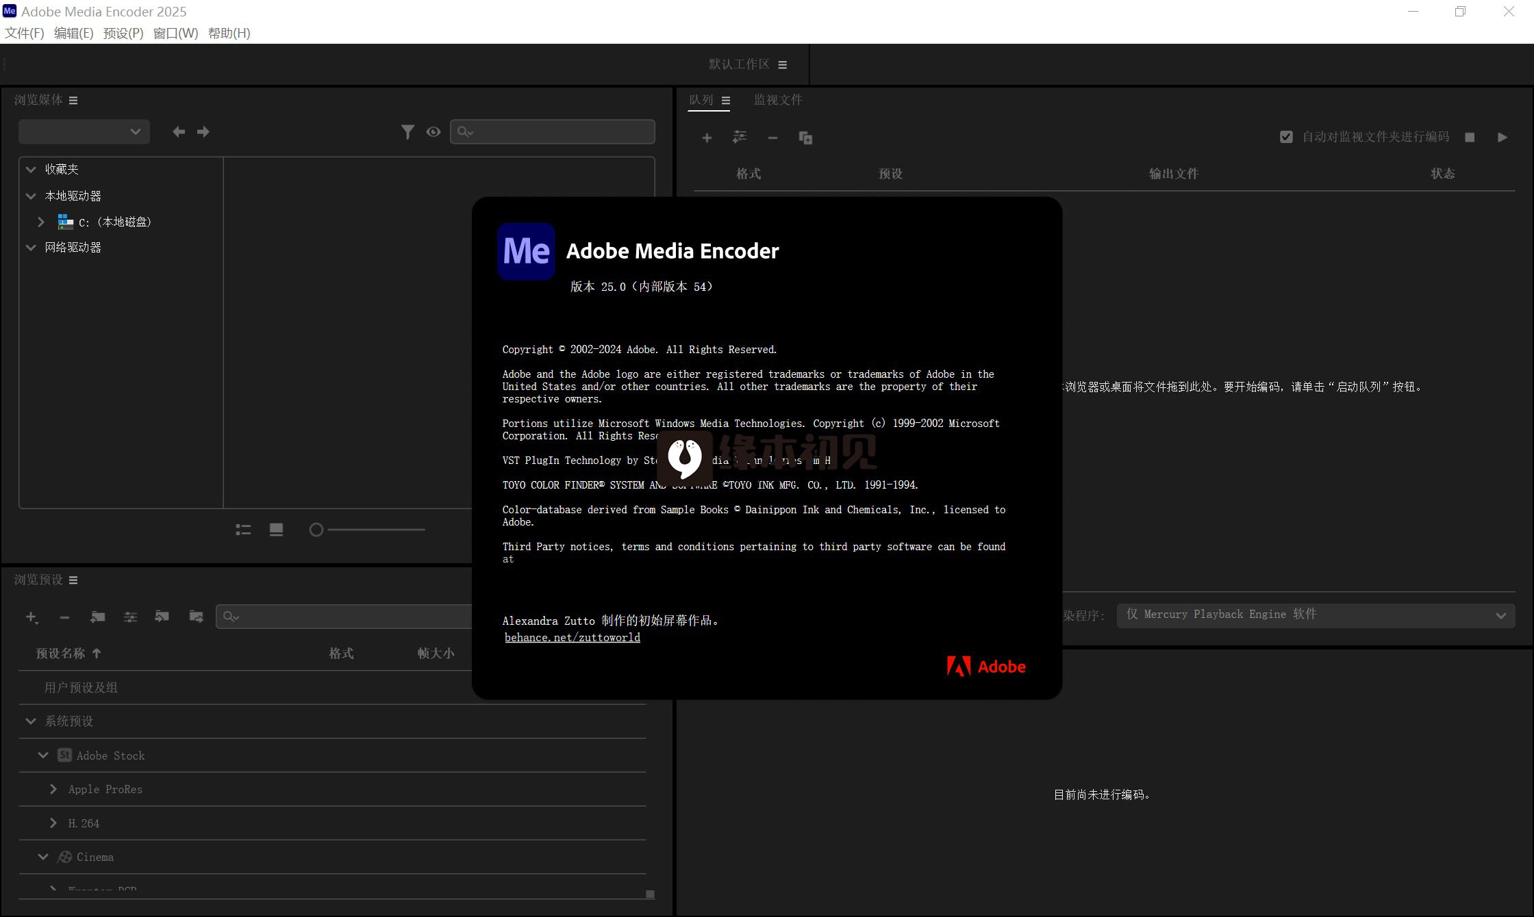Viewport: 1534px width, 917px height.
Task: Click the start queue play button
Action: (1502, 137)
